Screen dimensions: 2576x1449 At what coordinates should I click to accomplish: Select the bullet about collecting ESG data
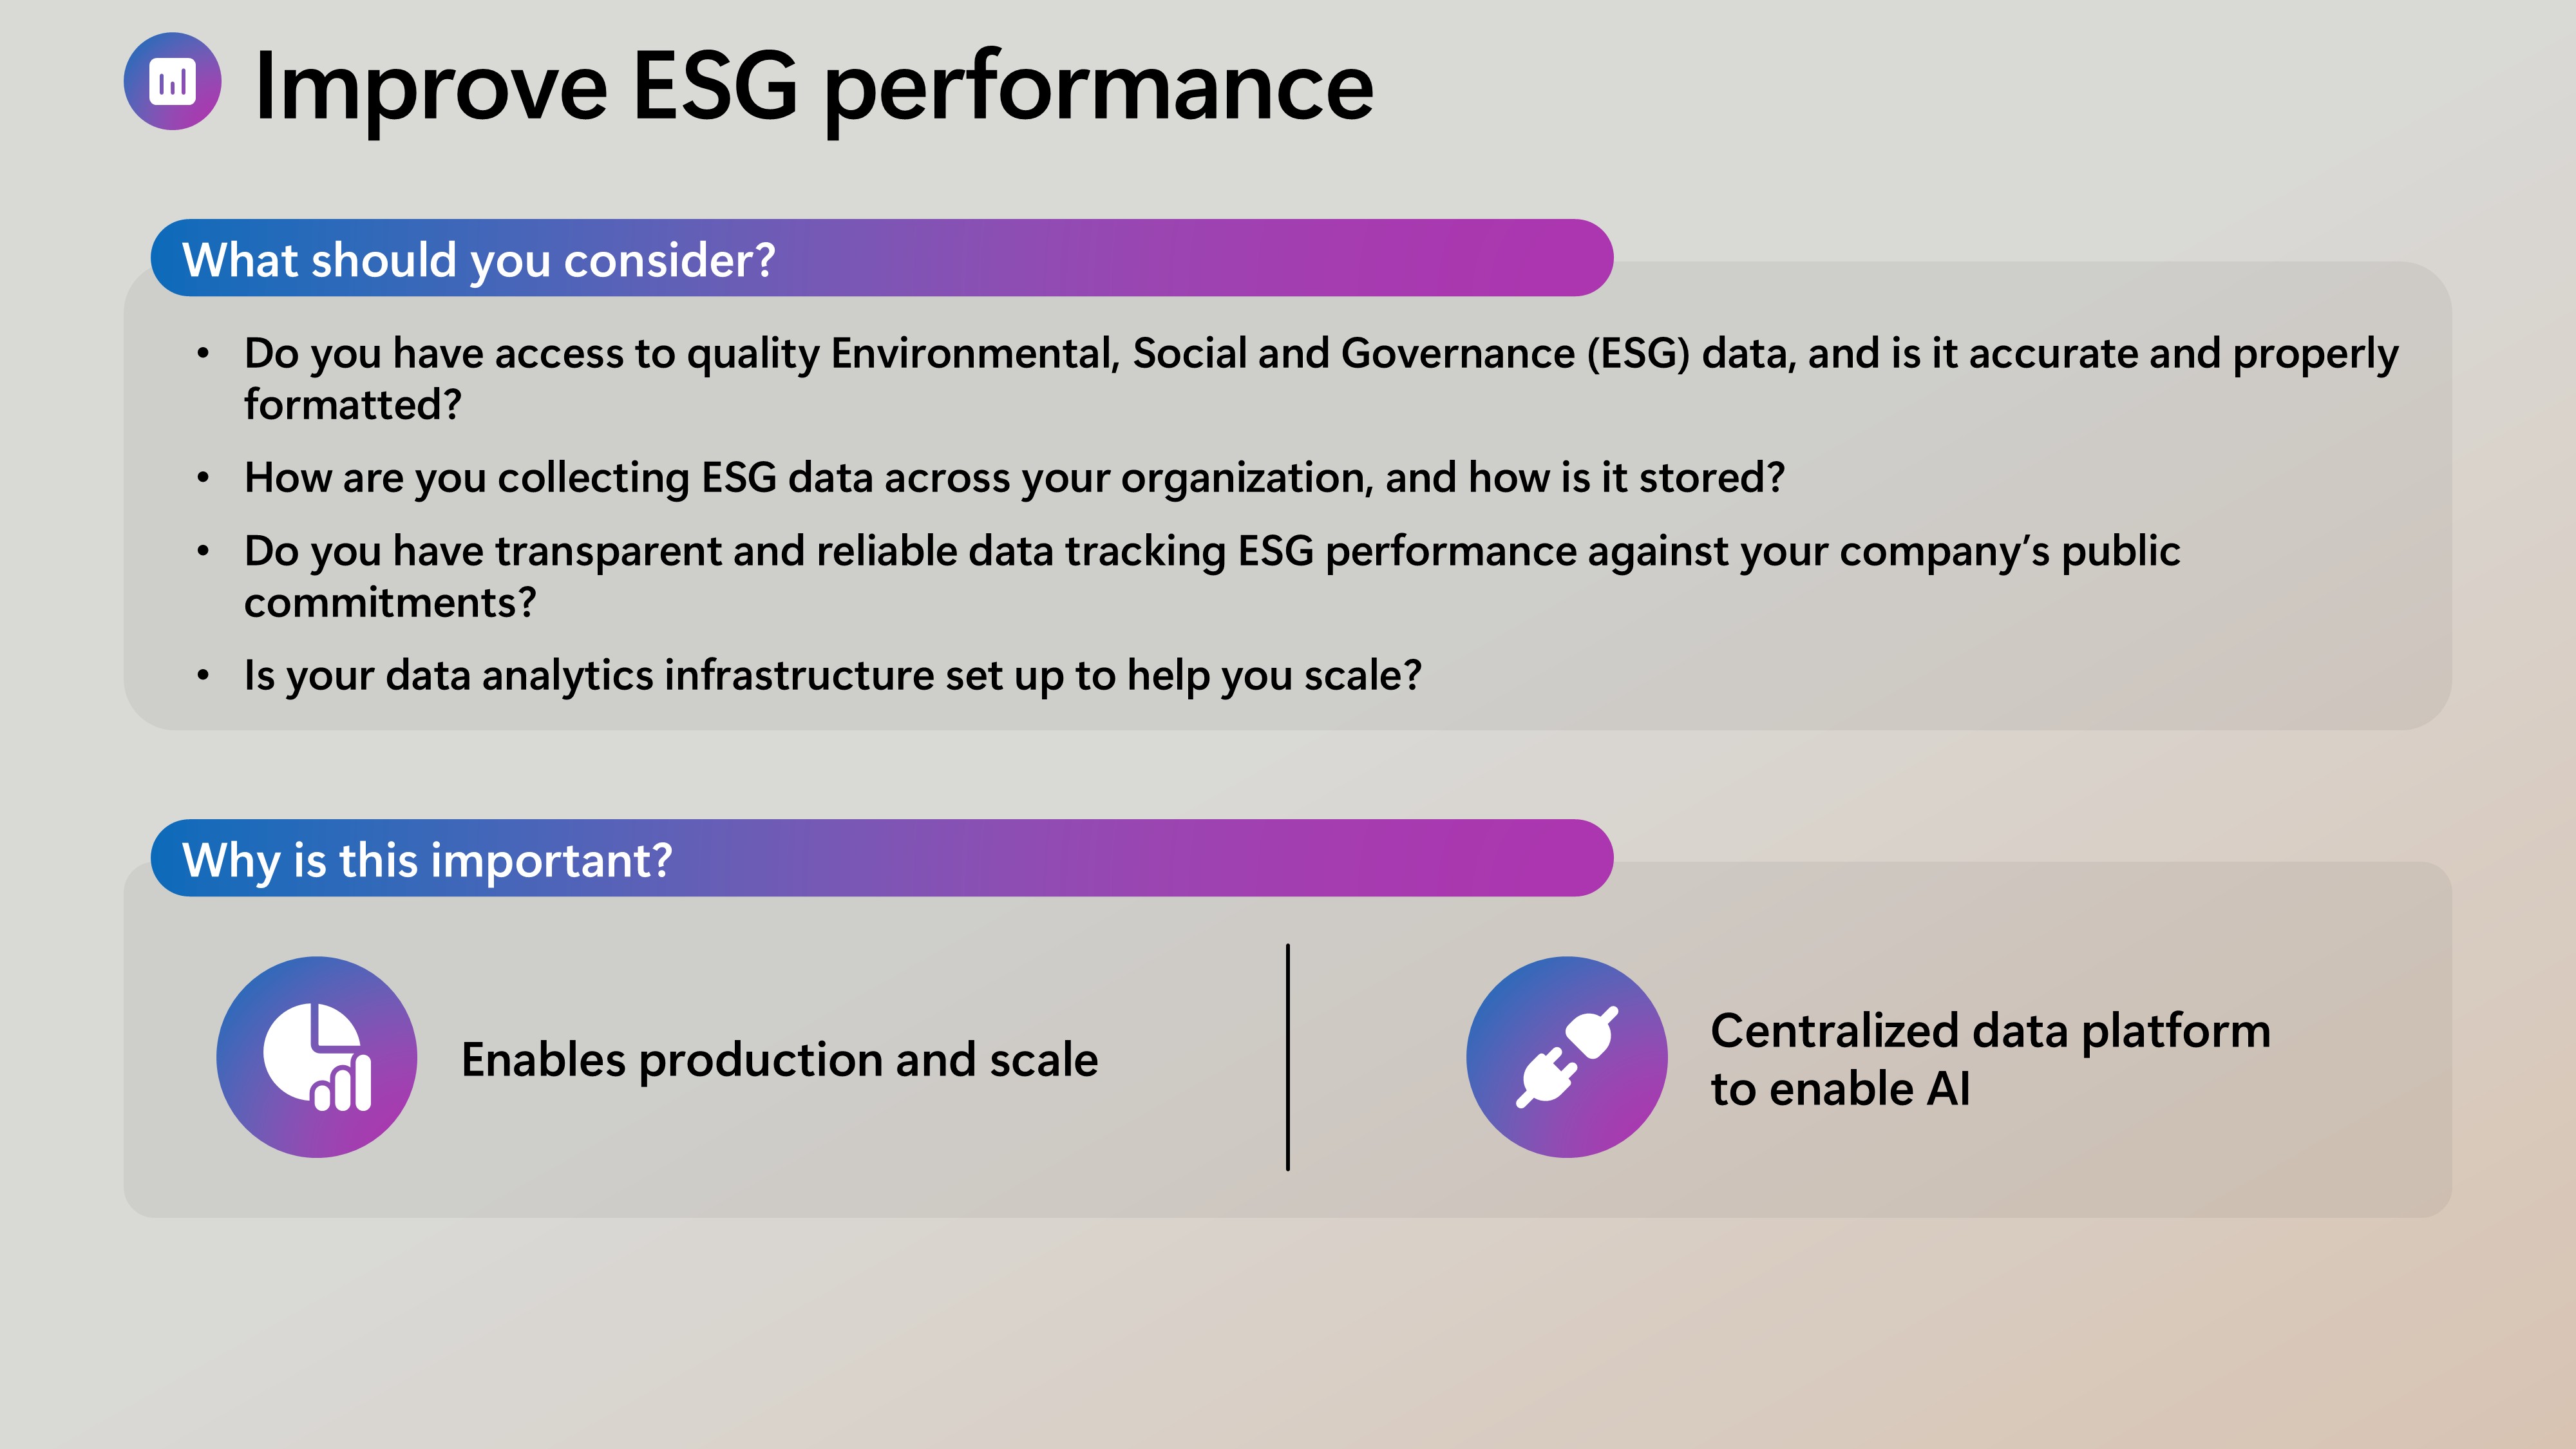click(1014, 478)
